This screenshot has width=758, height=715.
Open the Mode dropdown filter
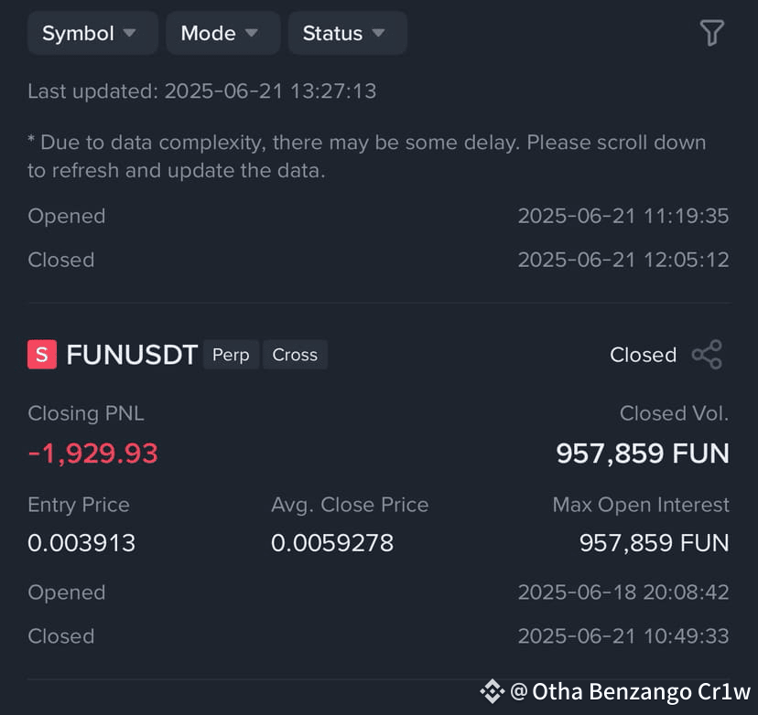[222, 33]
